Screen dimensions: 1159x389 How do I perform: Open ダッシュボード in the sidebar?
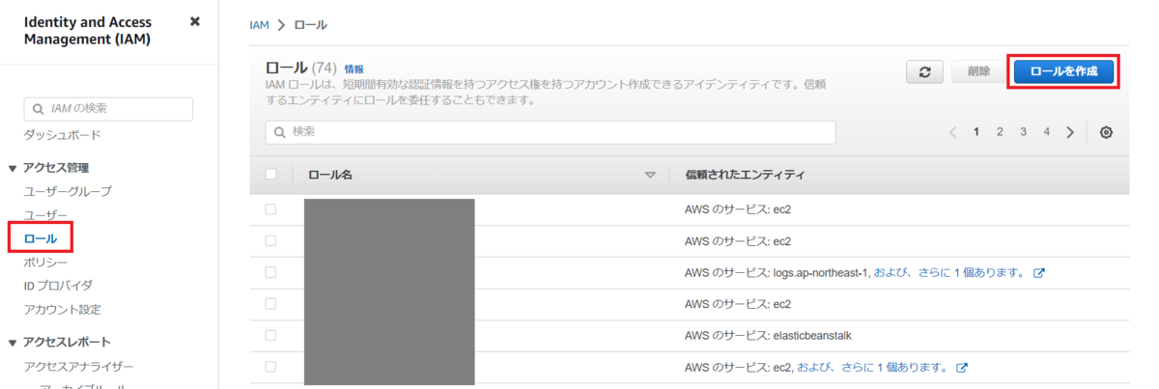(x=63, y=135)
